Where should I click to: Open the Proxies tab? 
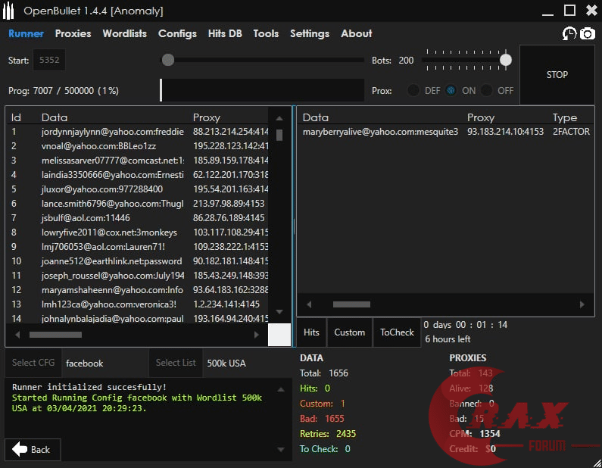pyautogui.click(x=73, y=33)
